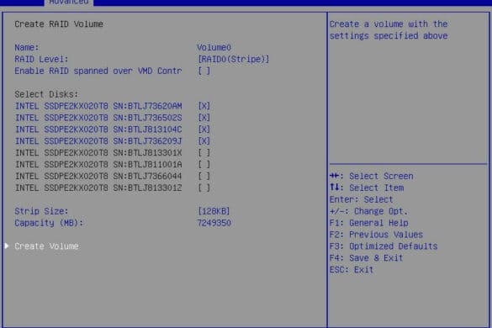
Task: Select disk row SN:BTLJ813301X
Action: [x=98, y=153]
